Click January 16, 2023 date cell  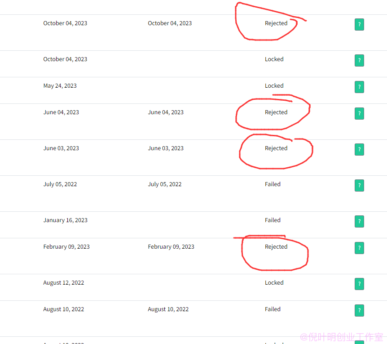pyautogui.click(x=66, y=220)
